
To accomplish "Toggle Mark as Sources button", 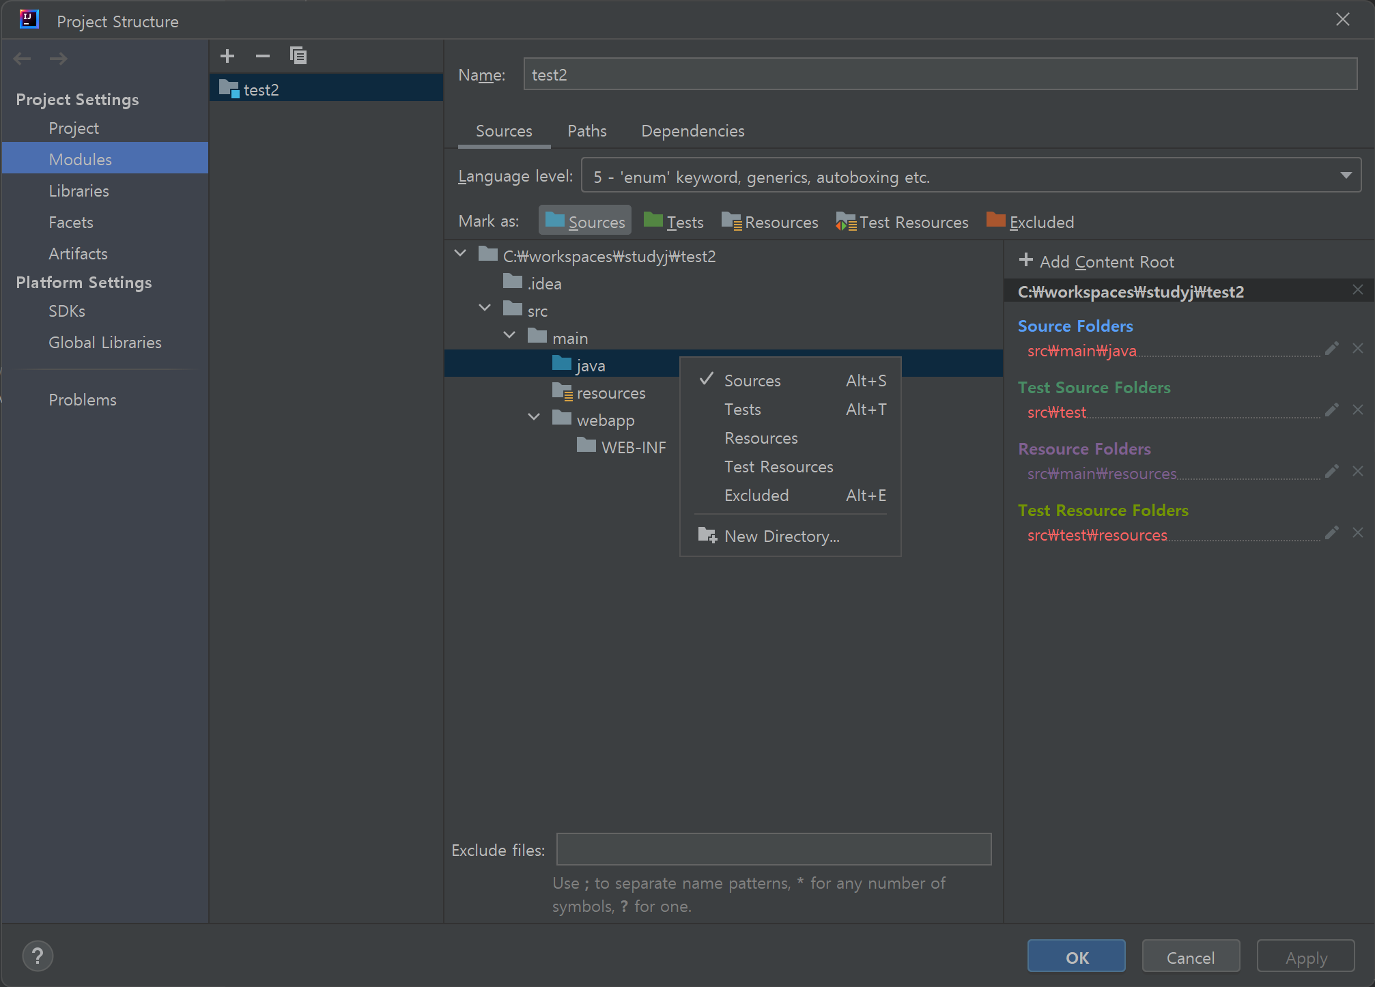I will coord(585,222).
